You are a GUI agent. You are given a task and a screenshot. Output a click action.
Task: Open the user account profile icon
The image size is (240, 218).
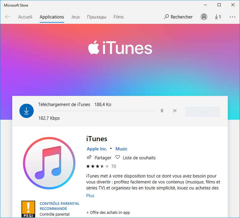[x=204, y=17]
